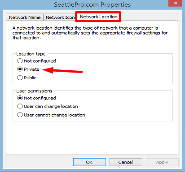Select the Network Location tab
The image size is (185, 172).
coord(98,17)
